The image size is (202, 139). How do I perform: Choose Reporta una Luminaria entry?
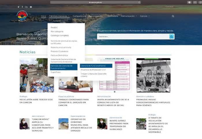click(61, 47)
